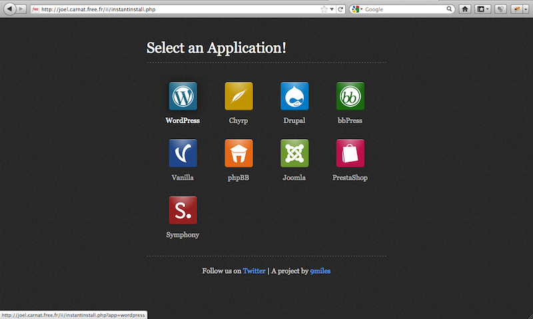Viewport: 533px width, 319px height.
Task: Open the Firebug dropdown arrow
Action: pos(526,9)
